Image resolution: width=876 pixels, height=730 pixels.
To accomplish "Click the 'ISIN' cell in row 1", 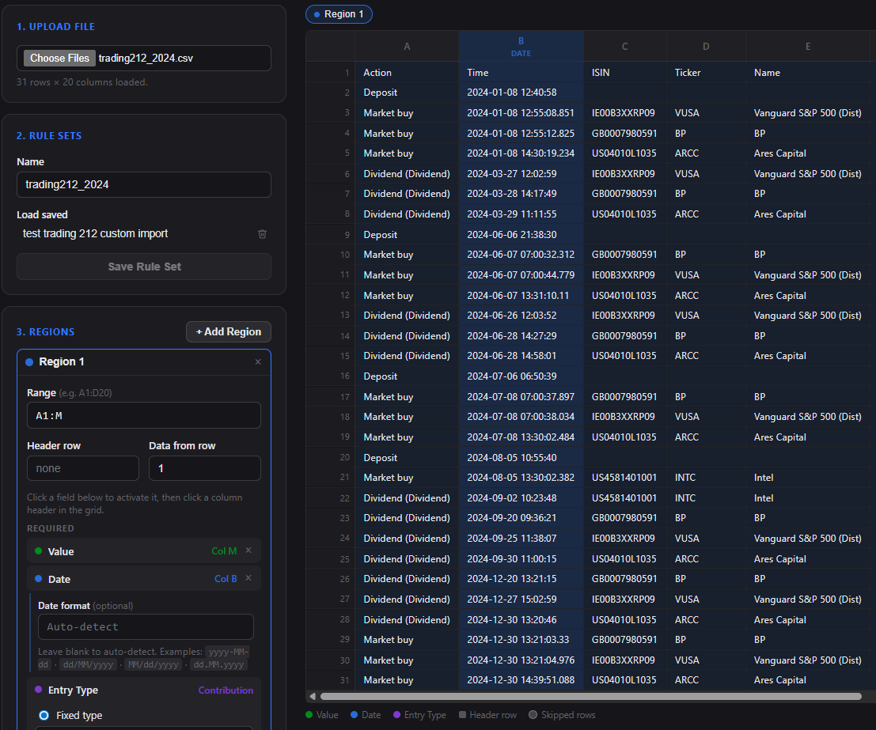I will pyautogui.click(x=625, y=73).
